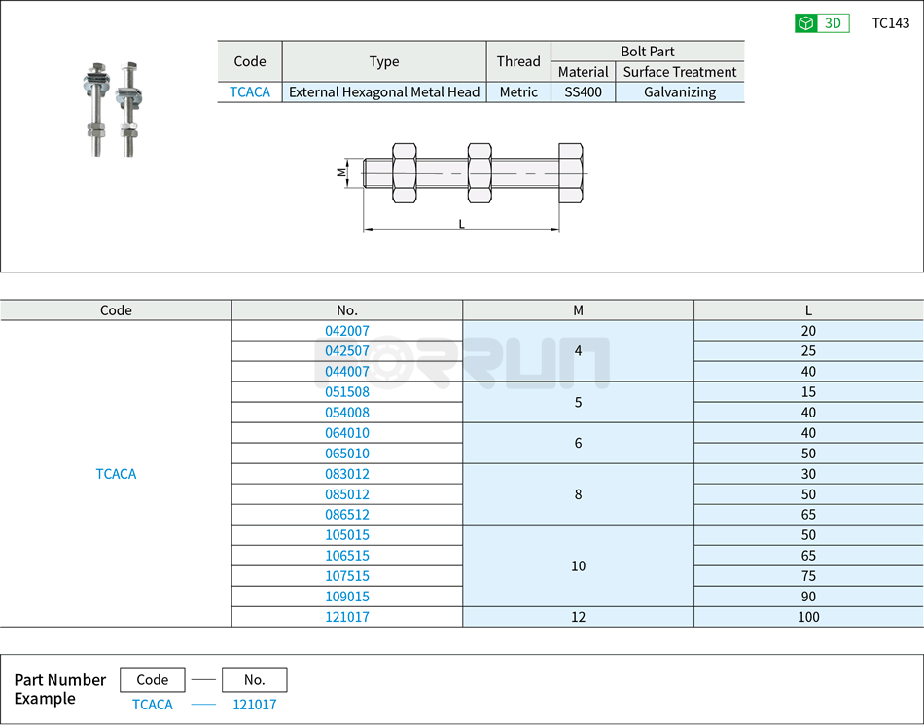Open part number 044007
The image size is (924, 726).
(346, 372)
